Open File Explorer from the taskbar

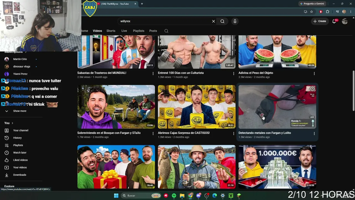pos(182,196)
